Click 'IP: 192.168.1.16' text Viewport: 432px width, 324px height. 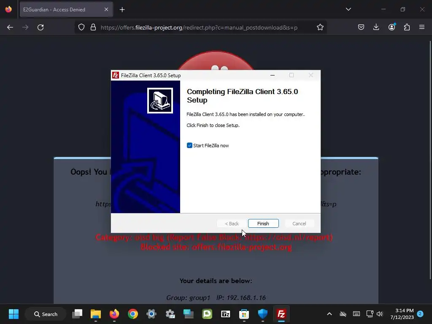coord(241,298)
